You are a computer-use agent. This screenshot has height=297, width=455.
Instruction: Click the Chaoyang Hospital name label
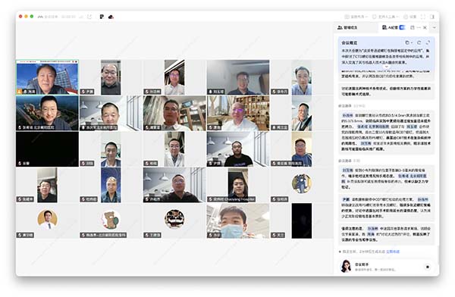pos(231,199)
